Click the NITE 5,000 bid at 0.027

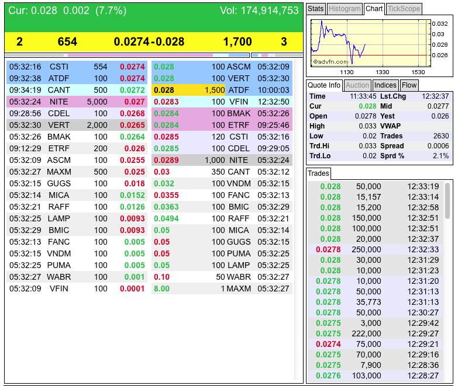click(77, 102)
